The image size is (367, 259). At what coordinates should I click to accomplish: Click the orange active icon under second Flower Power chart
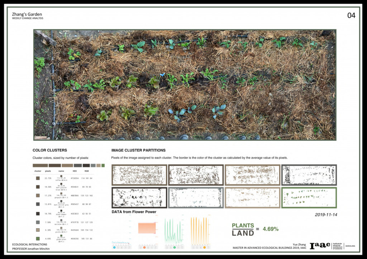144,247
